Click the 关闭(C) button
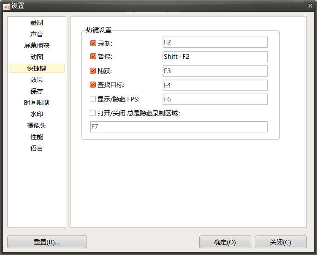The width and height of the screenshot is (317, 255). (281, 242)
